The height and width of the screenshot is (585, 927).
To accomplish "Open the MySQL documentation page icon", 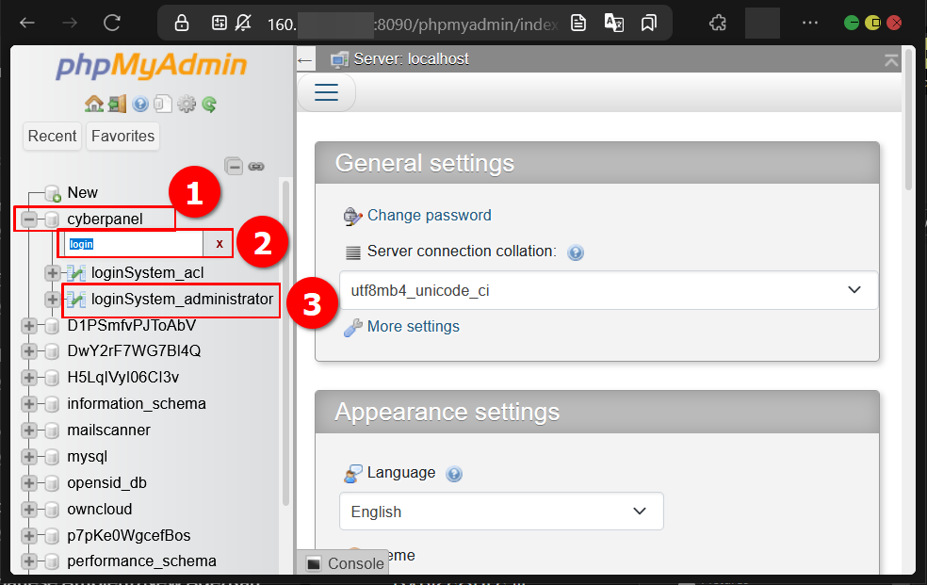I will point(163,104).
